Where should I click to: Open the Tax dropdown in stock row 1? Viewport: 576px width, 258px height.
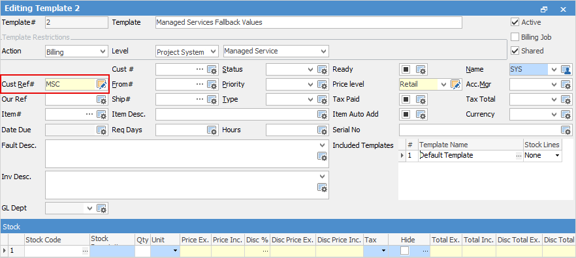tap(383, 251)
